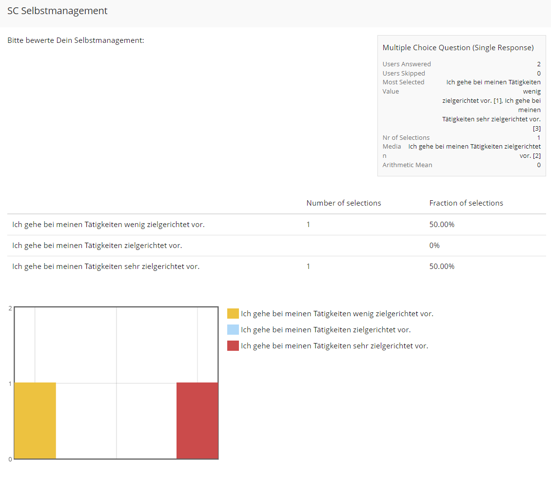Click the "Fraction of selections" column header
The image size is (551, 477).
466,203
